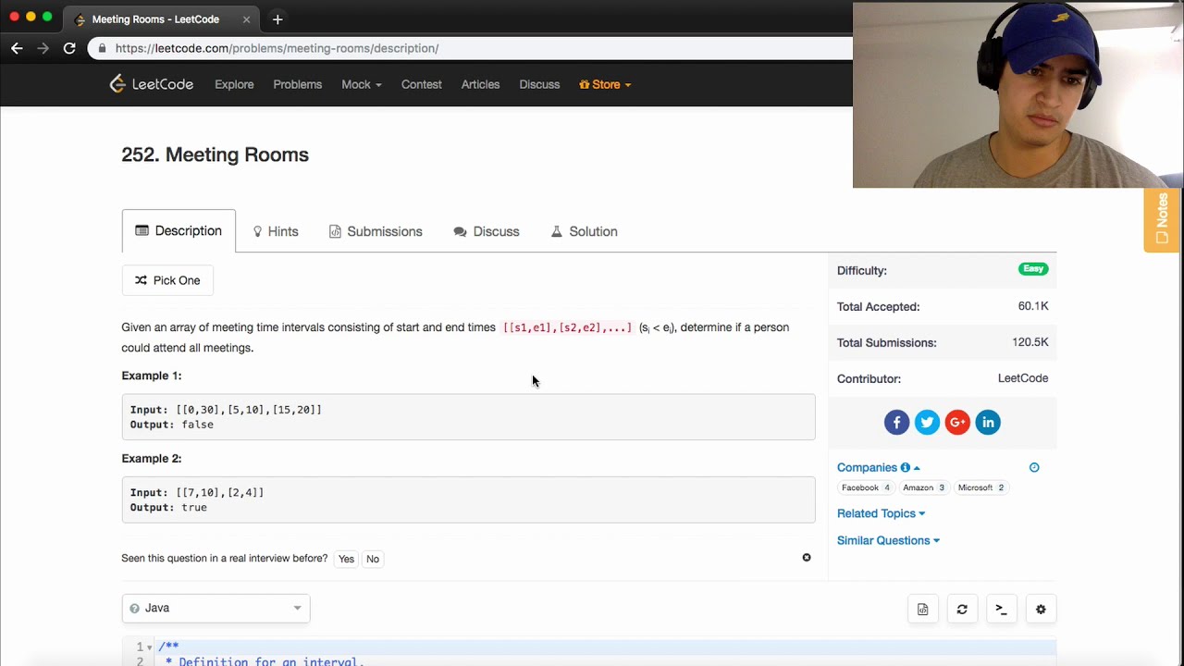Close the Meeting Rooms browser tab
This screenshot has width=1184, height=666.
tap(244, 19)
